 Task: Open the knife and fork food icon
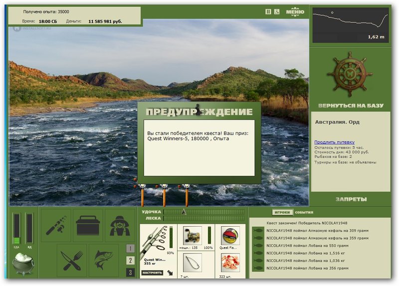pyautogui.click(x=72, y=260)
